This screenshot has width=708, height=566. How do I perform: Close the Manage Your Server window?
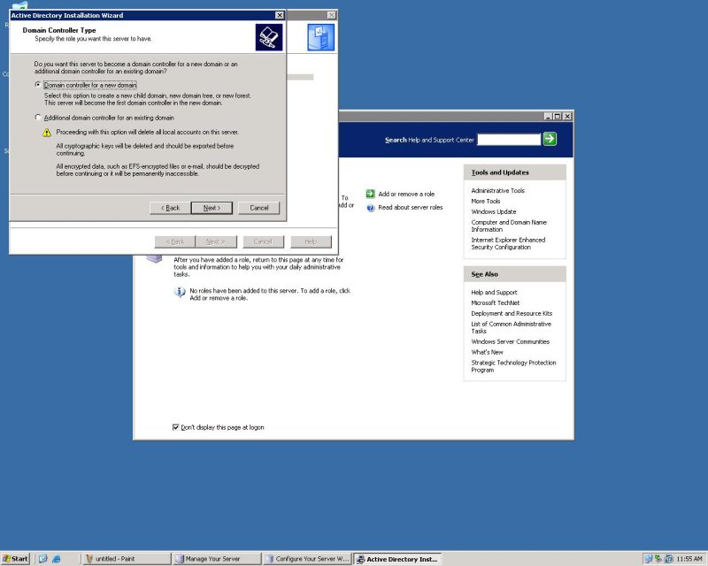pyautogui.click(x=567, y=117)
